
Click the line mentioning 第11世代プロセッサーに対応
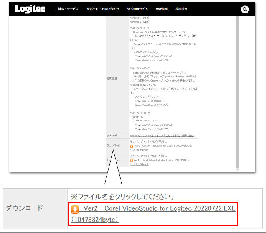[159, 73]
